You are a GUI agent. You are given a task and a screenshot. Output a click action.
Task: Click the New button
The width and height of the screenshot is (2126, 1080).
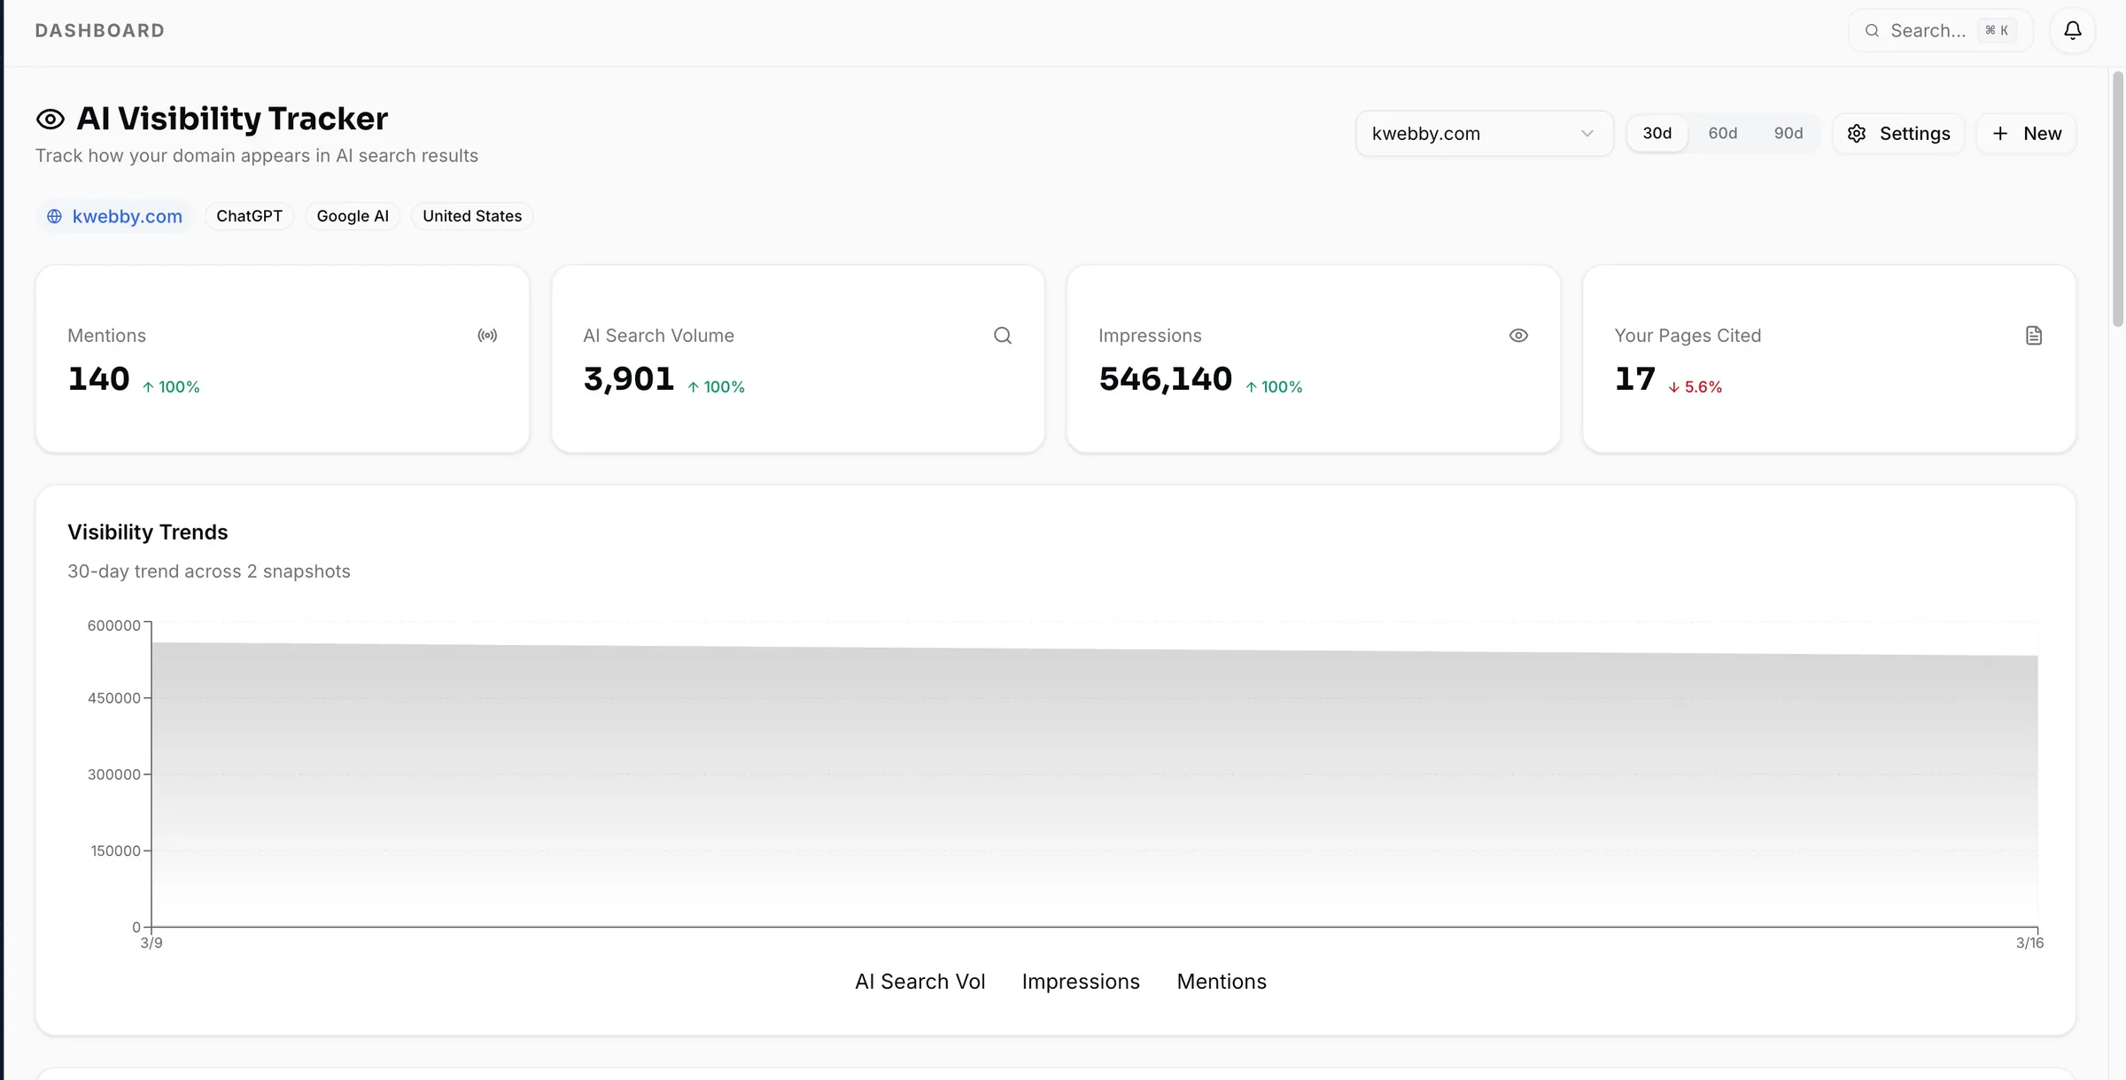[x=2027, y=134]
